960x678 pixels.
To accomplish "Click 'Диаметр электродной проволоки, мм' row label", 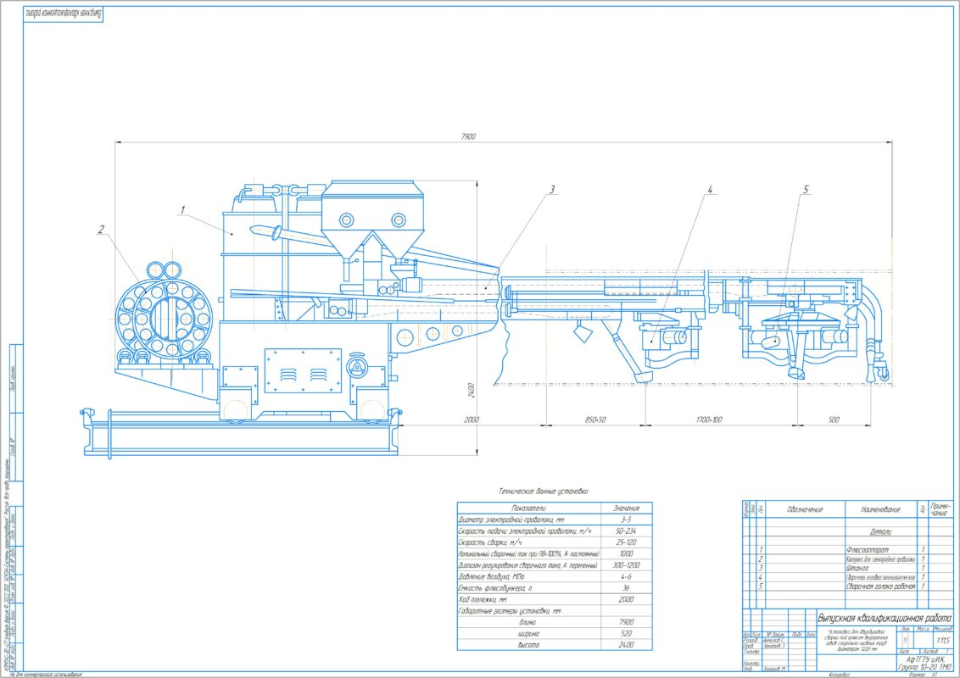I will (511, 520).
